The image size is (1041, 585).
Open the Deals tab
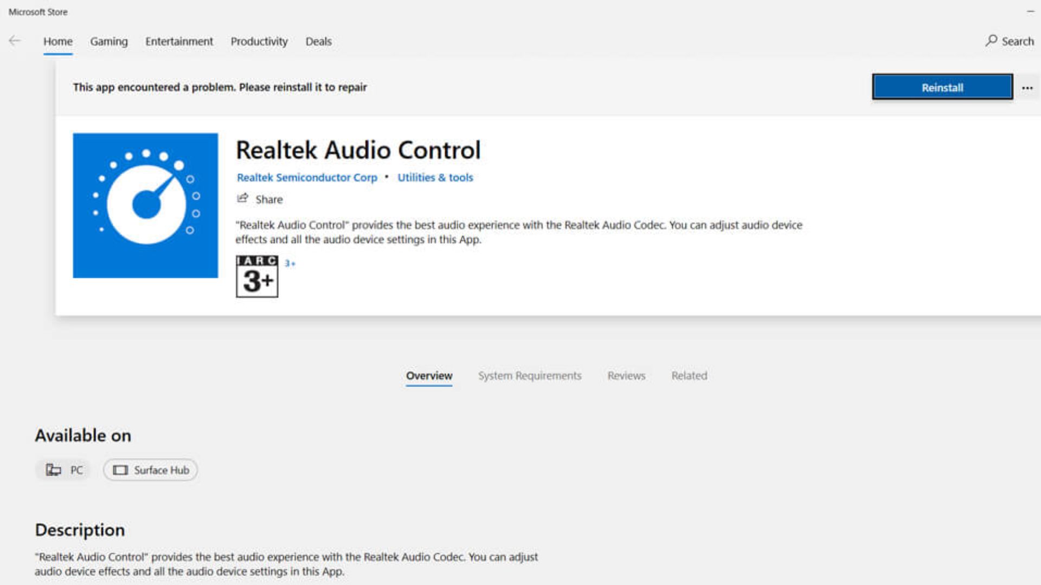tap(318, 41)
